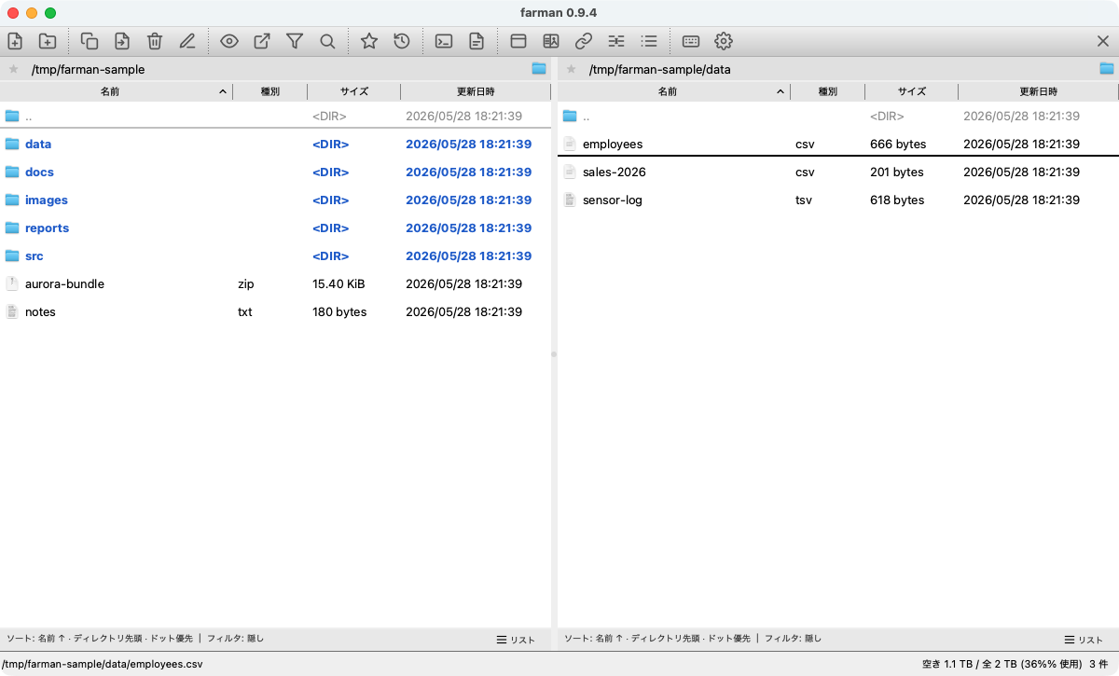
Task: Click the right pane path /tmp/farman-sample/data
Action: tap(659, 69)
